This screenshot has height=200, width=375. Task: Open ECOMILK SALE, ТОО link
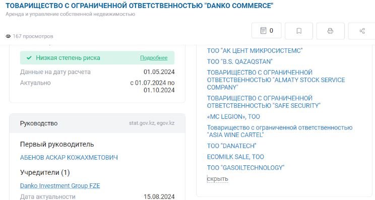click(235, 157)
